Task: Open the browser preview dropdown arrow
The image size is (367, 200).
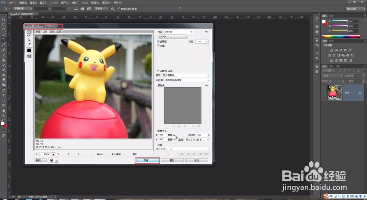Action: [x=57, y=160]
